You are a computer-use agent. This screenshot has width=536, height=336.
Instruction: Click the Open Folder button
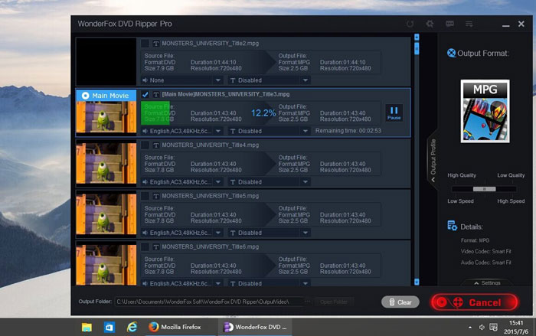tap(334, 302)
